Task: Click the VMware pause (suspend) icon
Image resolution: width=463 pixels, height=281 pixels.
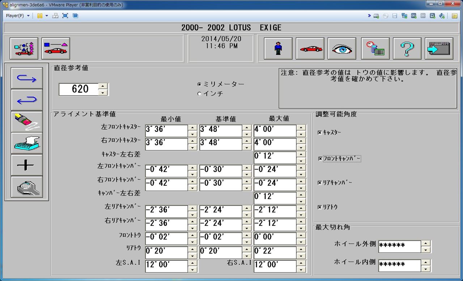Action: [x=40, y=16]
